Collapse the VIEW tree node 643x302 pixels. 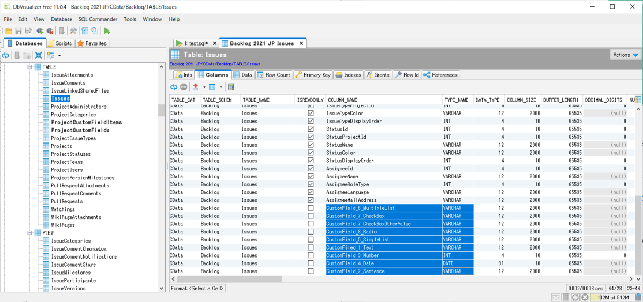(31, 233)
